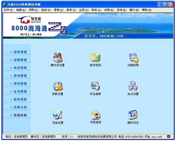Open the 批发(P) menu

(x=46, y=10)
